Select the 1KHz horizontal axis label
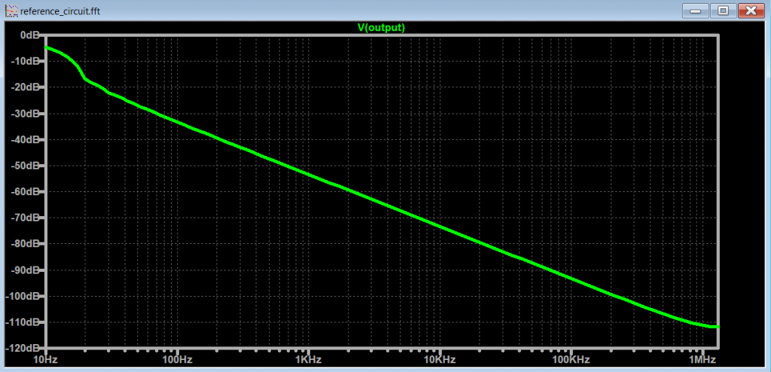Viewport: 771px width, 372px height. pos(308,359)
